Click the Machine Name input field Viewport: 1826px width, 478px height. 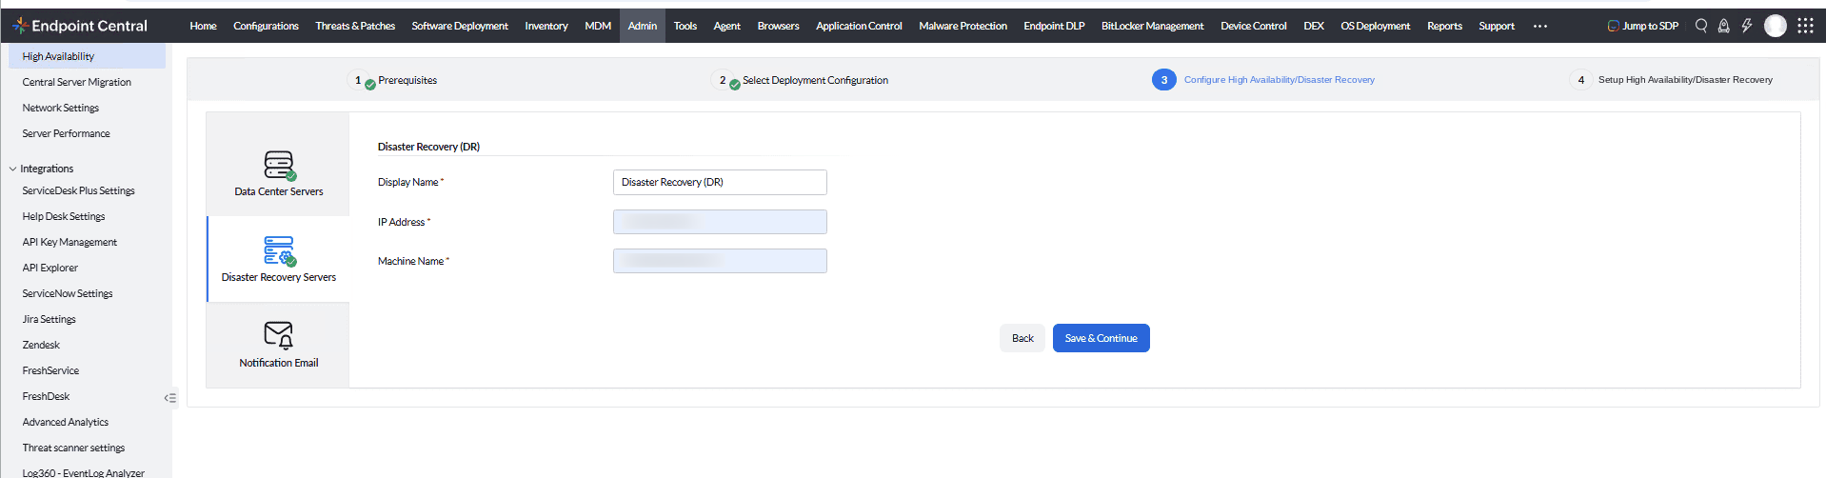[x=720, y=261]
